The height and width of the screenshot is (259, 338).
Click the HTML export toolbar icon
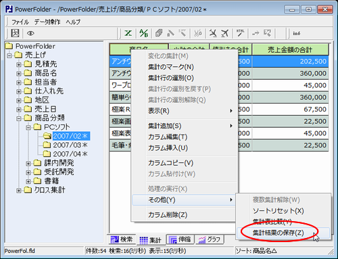240,33
